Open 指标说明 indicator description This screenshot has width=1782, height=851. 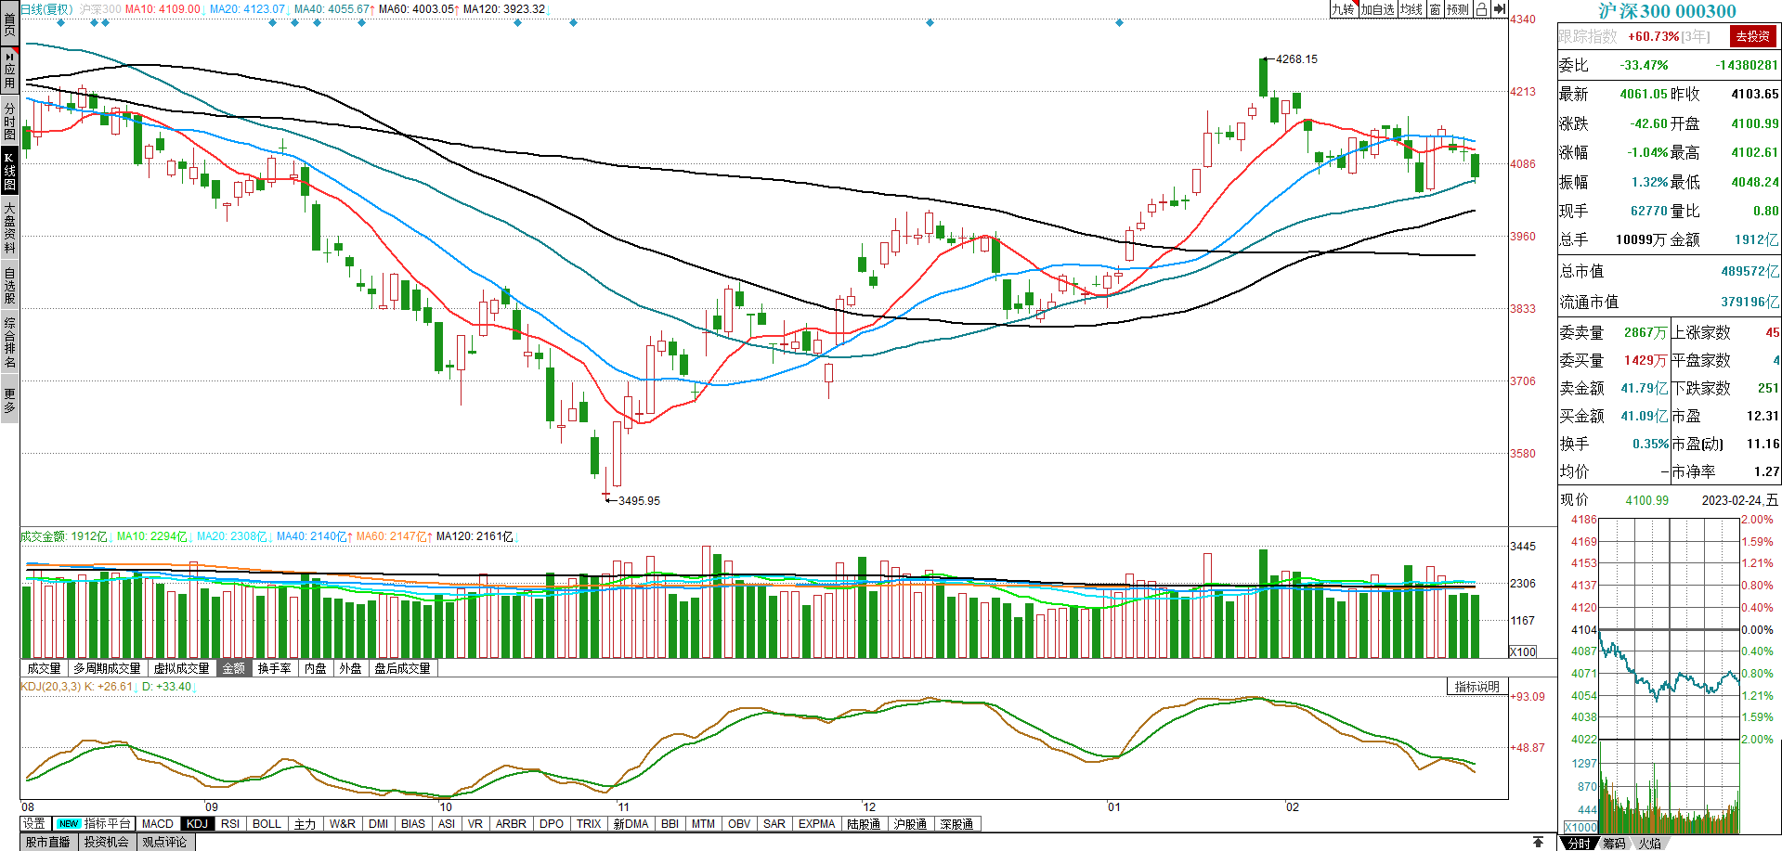[x=1476, y=687]
